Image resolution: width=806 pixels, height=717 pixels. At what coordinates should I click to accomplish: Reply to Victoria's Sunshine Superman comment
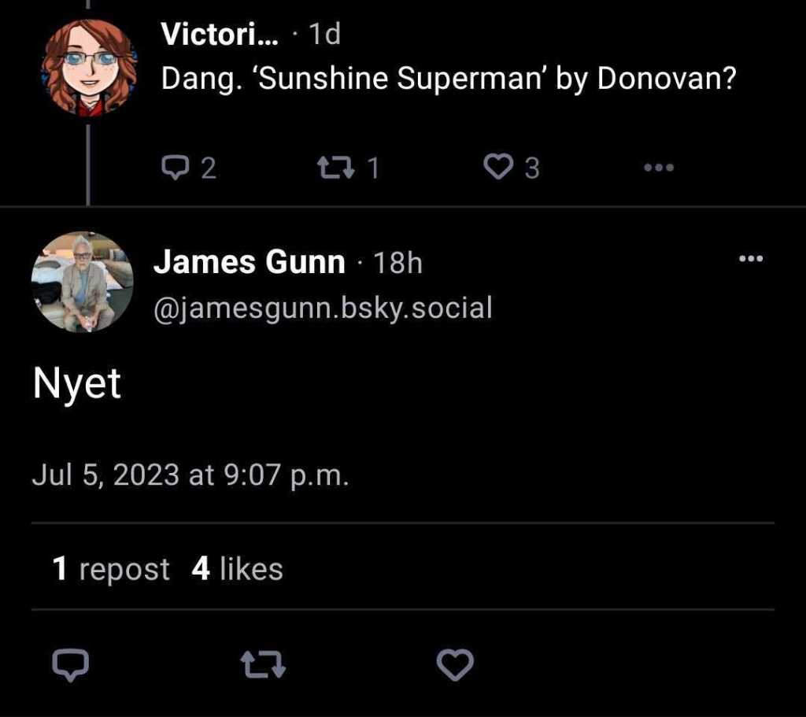[189, 168]
